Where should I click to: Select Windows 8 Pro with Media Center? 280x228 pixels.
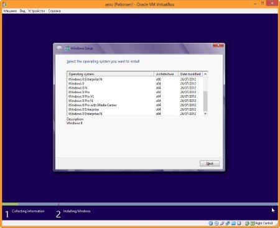click(135, 105)
